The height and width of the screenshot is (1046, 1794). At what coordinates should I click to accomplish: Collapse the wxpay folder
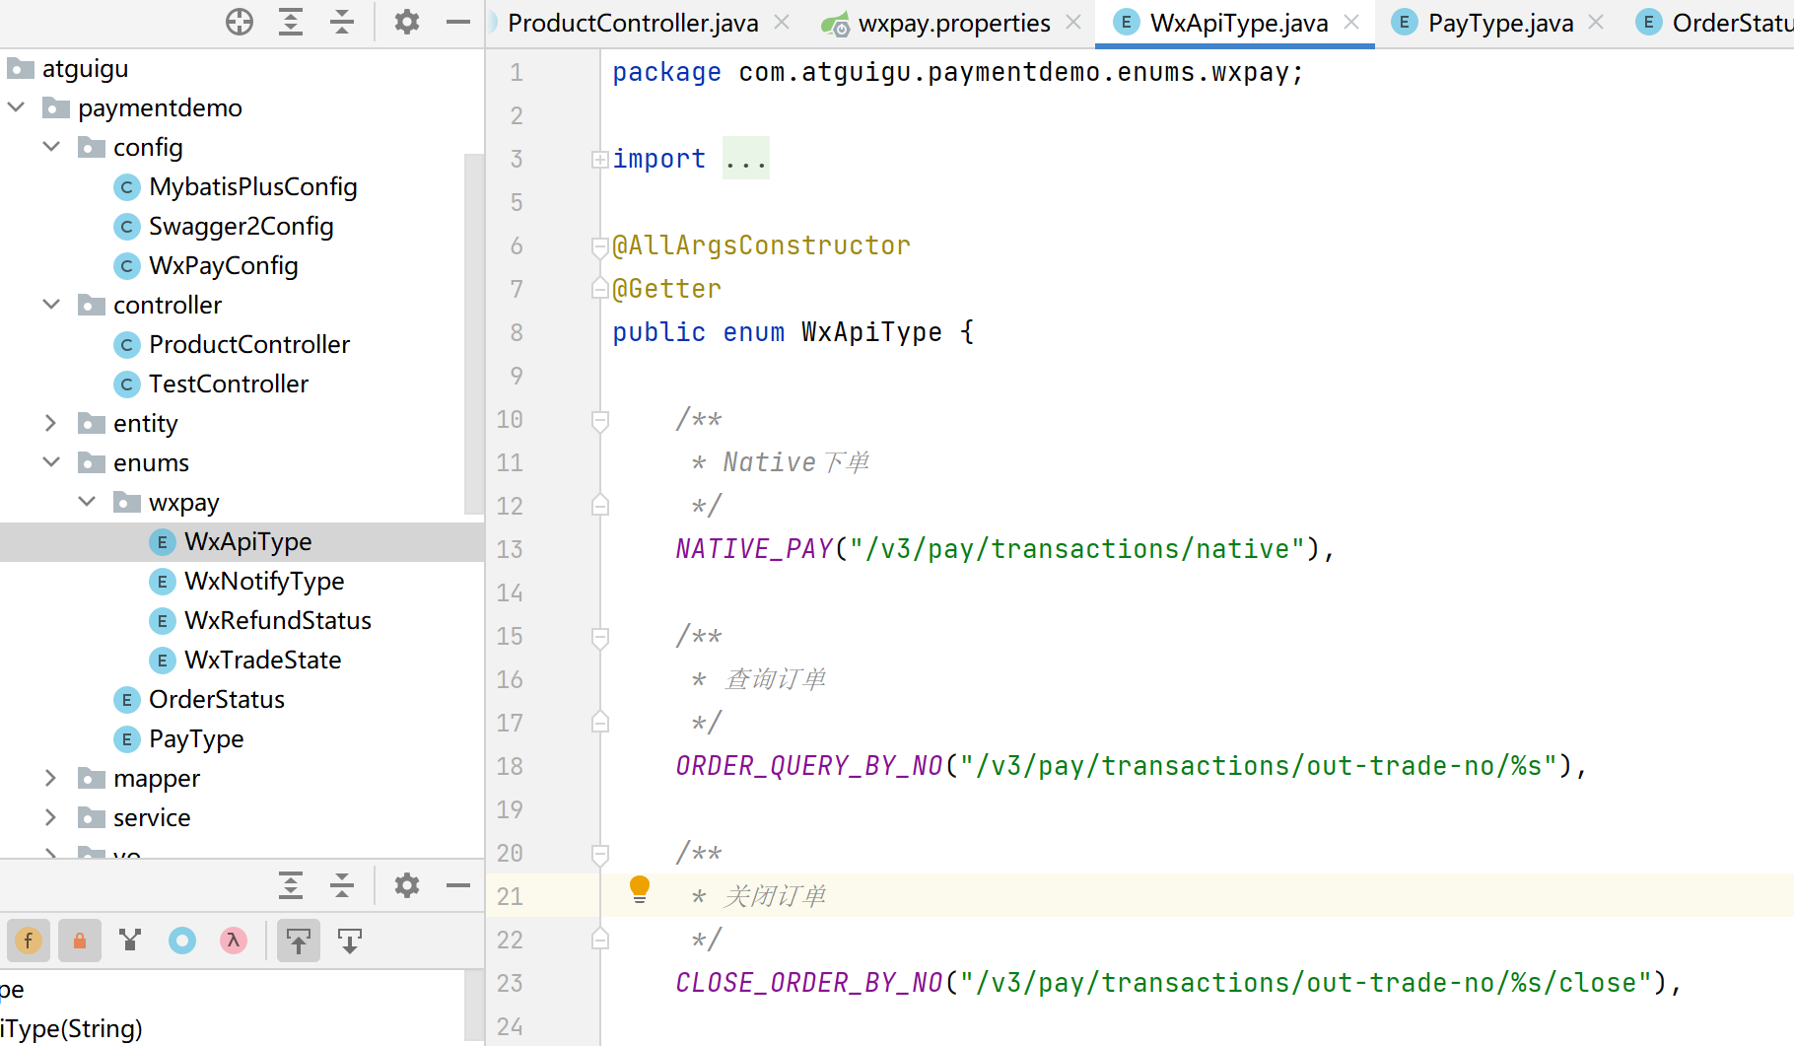point(88,501)
